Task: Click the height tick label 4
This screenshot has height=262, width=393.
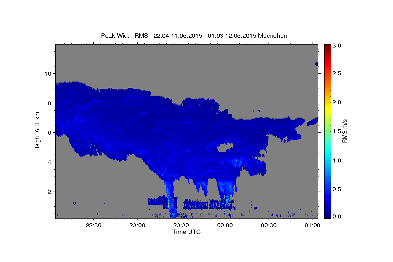Action: (49, 162)
